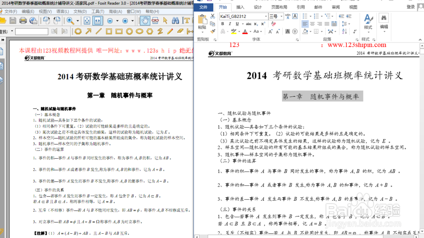Click 登录 sign-in in Word
The image size is (424, 238).
point(410,7)
